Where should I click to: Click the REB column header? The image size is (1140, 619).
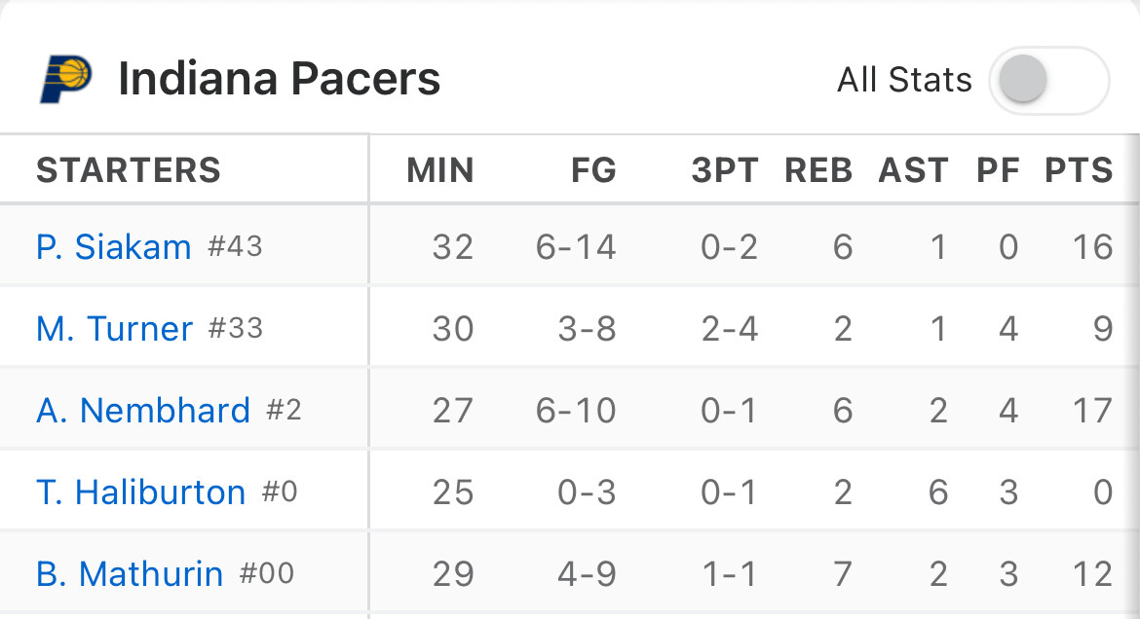818,170
